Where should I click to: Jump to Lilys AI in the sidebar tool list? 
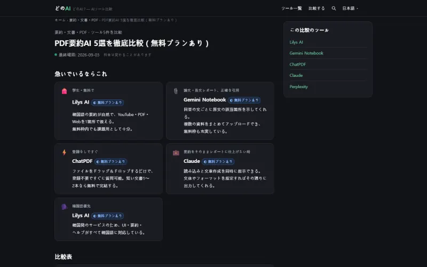(296, 42)
